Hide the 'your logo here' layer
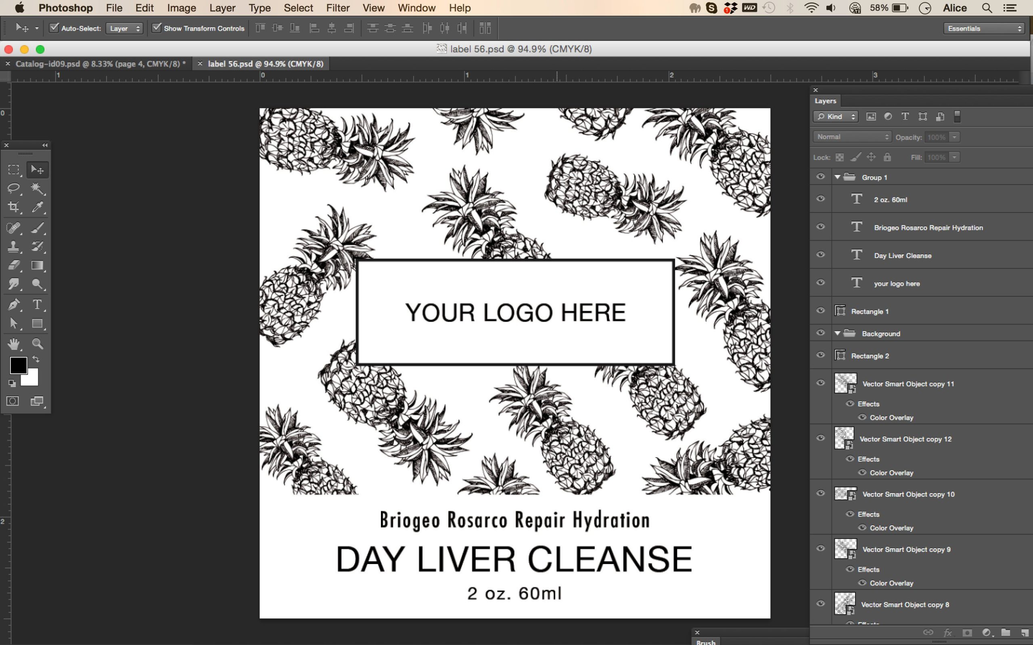Screen dimensions: 1033x645 (x=820, y=283)
